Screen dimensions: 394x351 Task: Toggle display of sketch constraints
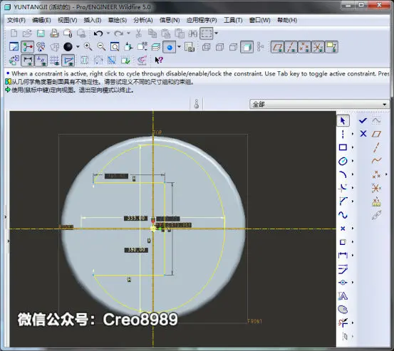(x=41, y=61)
